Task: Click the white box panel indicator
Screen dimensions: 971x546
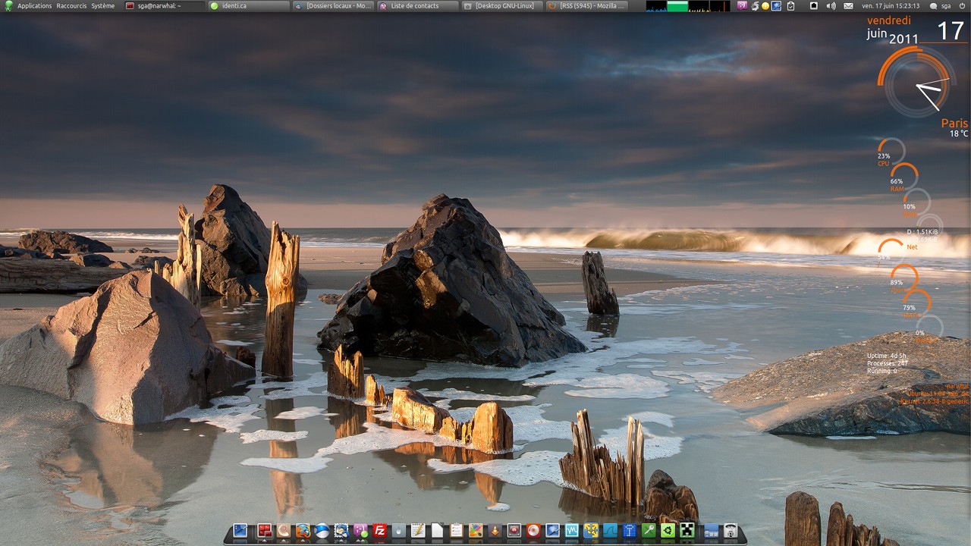Action: (814, 5)
